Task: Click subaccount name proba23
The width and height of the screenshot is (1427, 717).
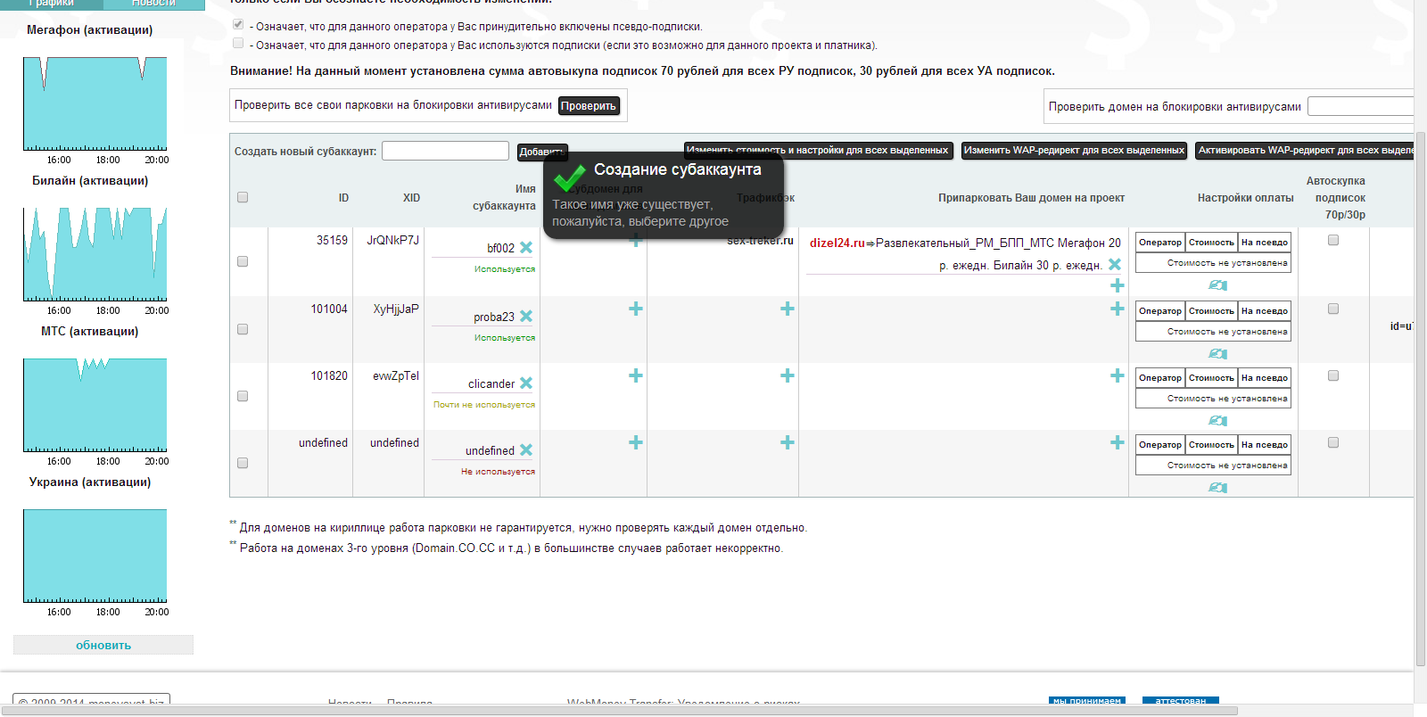Action: pos(494,317)
